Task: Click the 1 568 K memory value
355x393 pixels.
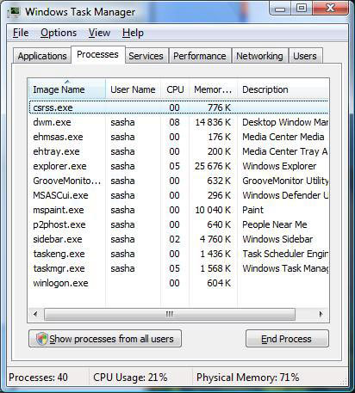Action: click(x=215, y=268)
